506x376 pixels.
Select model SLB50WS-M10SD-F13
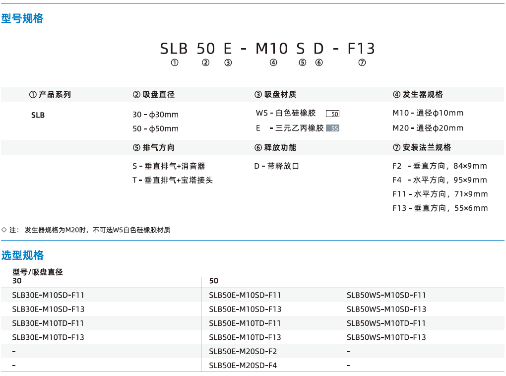pyautogui.click(x=386, y=309)
